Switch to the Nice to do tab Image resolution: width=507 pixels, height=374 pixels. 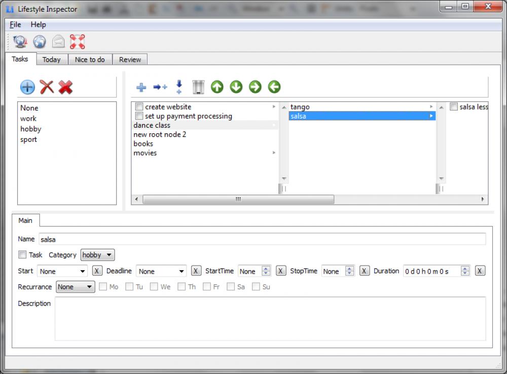(90, 59)
